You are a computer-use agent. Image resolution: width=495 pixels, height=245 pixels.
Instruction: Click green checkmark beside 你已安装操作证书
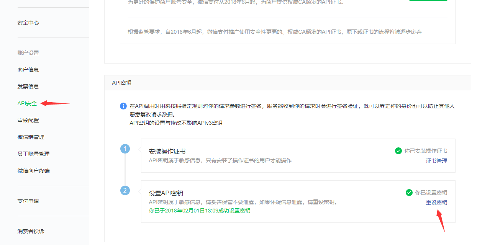point(398,151)
